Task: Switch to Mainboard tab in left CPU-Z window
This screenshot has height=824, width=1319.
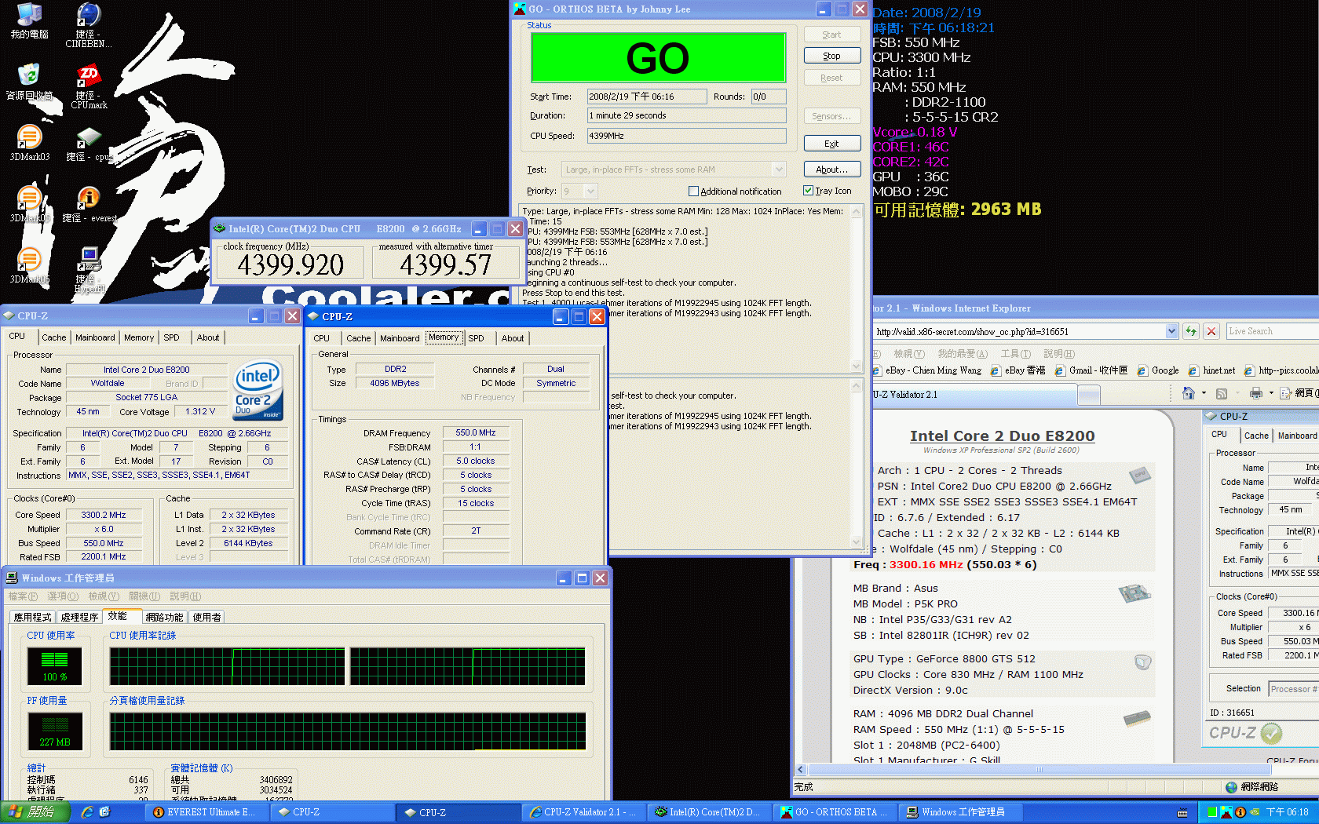Action: (x=95, y=337)
